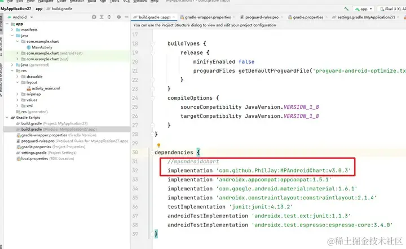Screen dimensions: 406x249
Task: Select gradle.properties (Project Properties) file
Action: point(51,147)
